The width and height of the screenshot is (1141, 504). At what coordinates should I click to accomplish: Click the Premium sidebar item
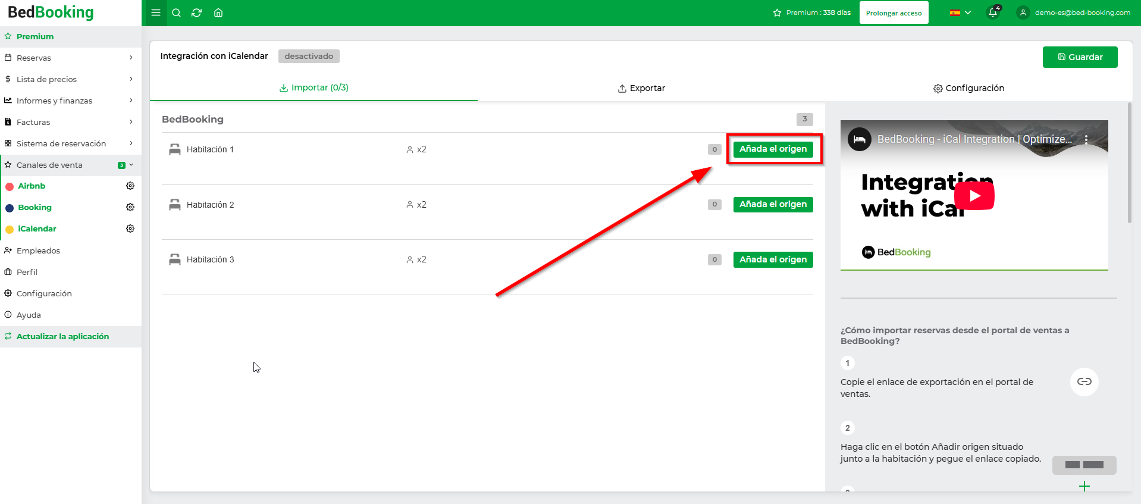[x=71, y=36]
